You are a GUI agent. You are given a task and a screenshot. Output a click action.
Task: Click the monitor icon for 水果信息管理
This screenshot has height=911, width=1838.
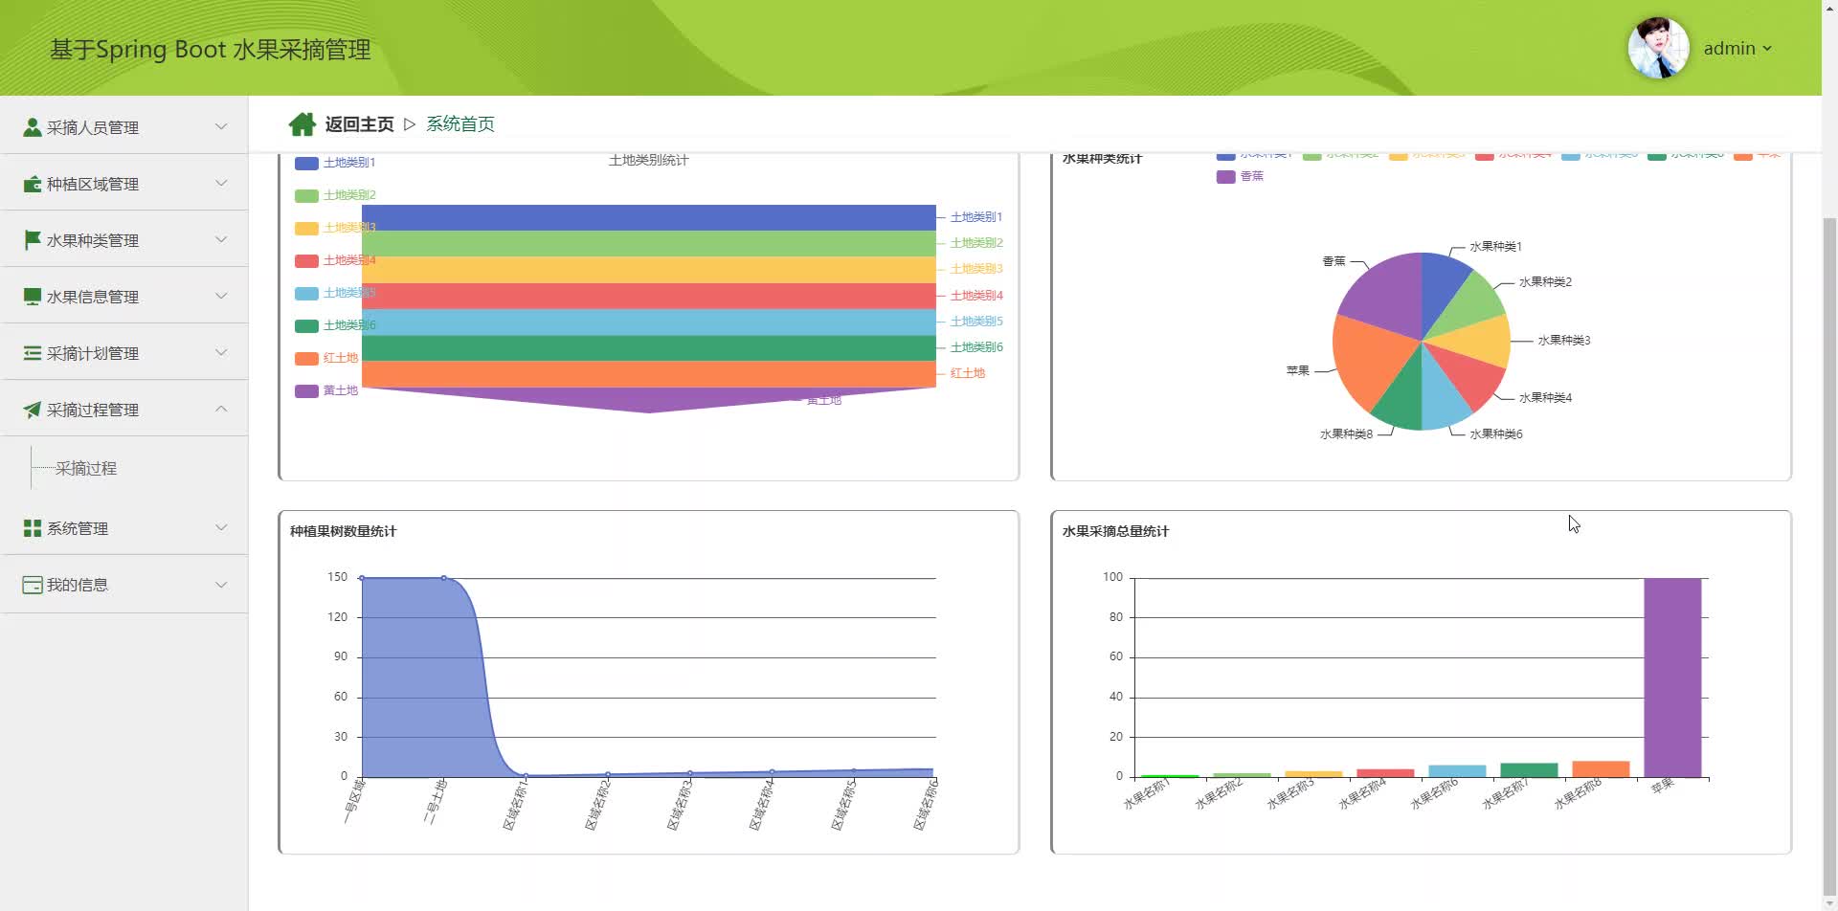point(33,297)
